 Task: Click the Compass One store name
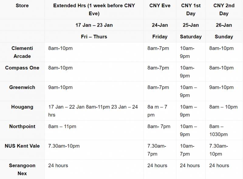tap(22, 68)
